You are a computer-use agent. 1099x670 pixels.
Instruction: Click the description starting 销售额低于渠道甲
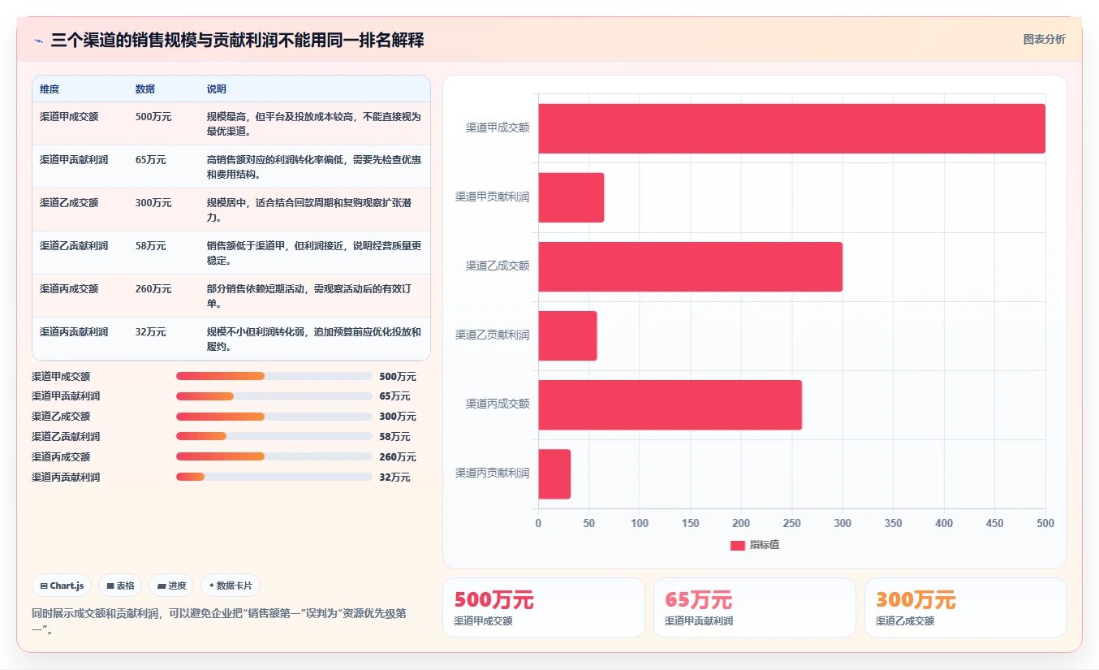coord(314,253)
